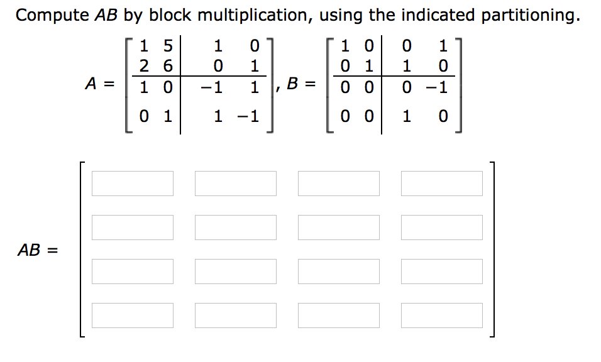Select the row 4 column 3 answer box
The image size is (601, 362).
click(x=339, y=315)
